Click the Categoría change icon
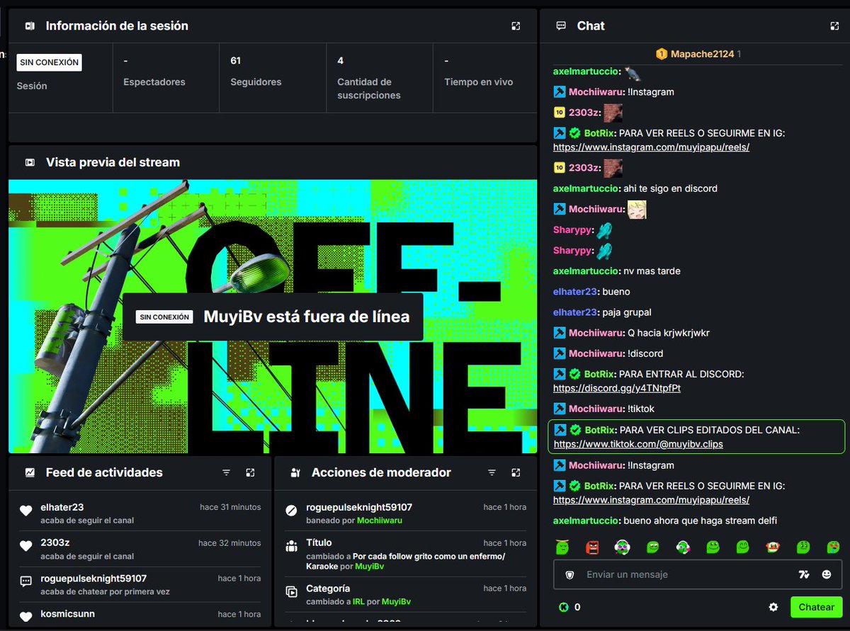The height and width of the screenshot is (631, 850). pos(291,591)
